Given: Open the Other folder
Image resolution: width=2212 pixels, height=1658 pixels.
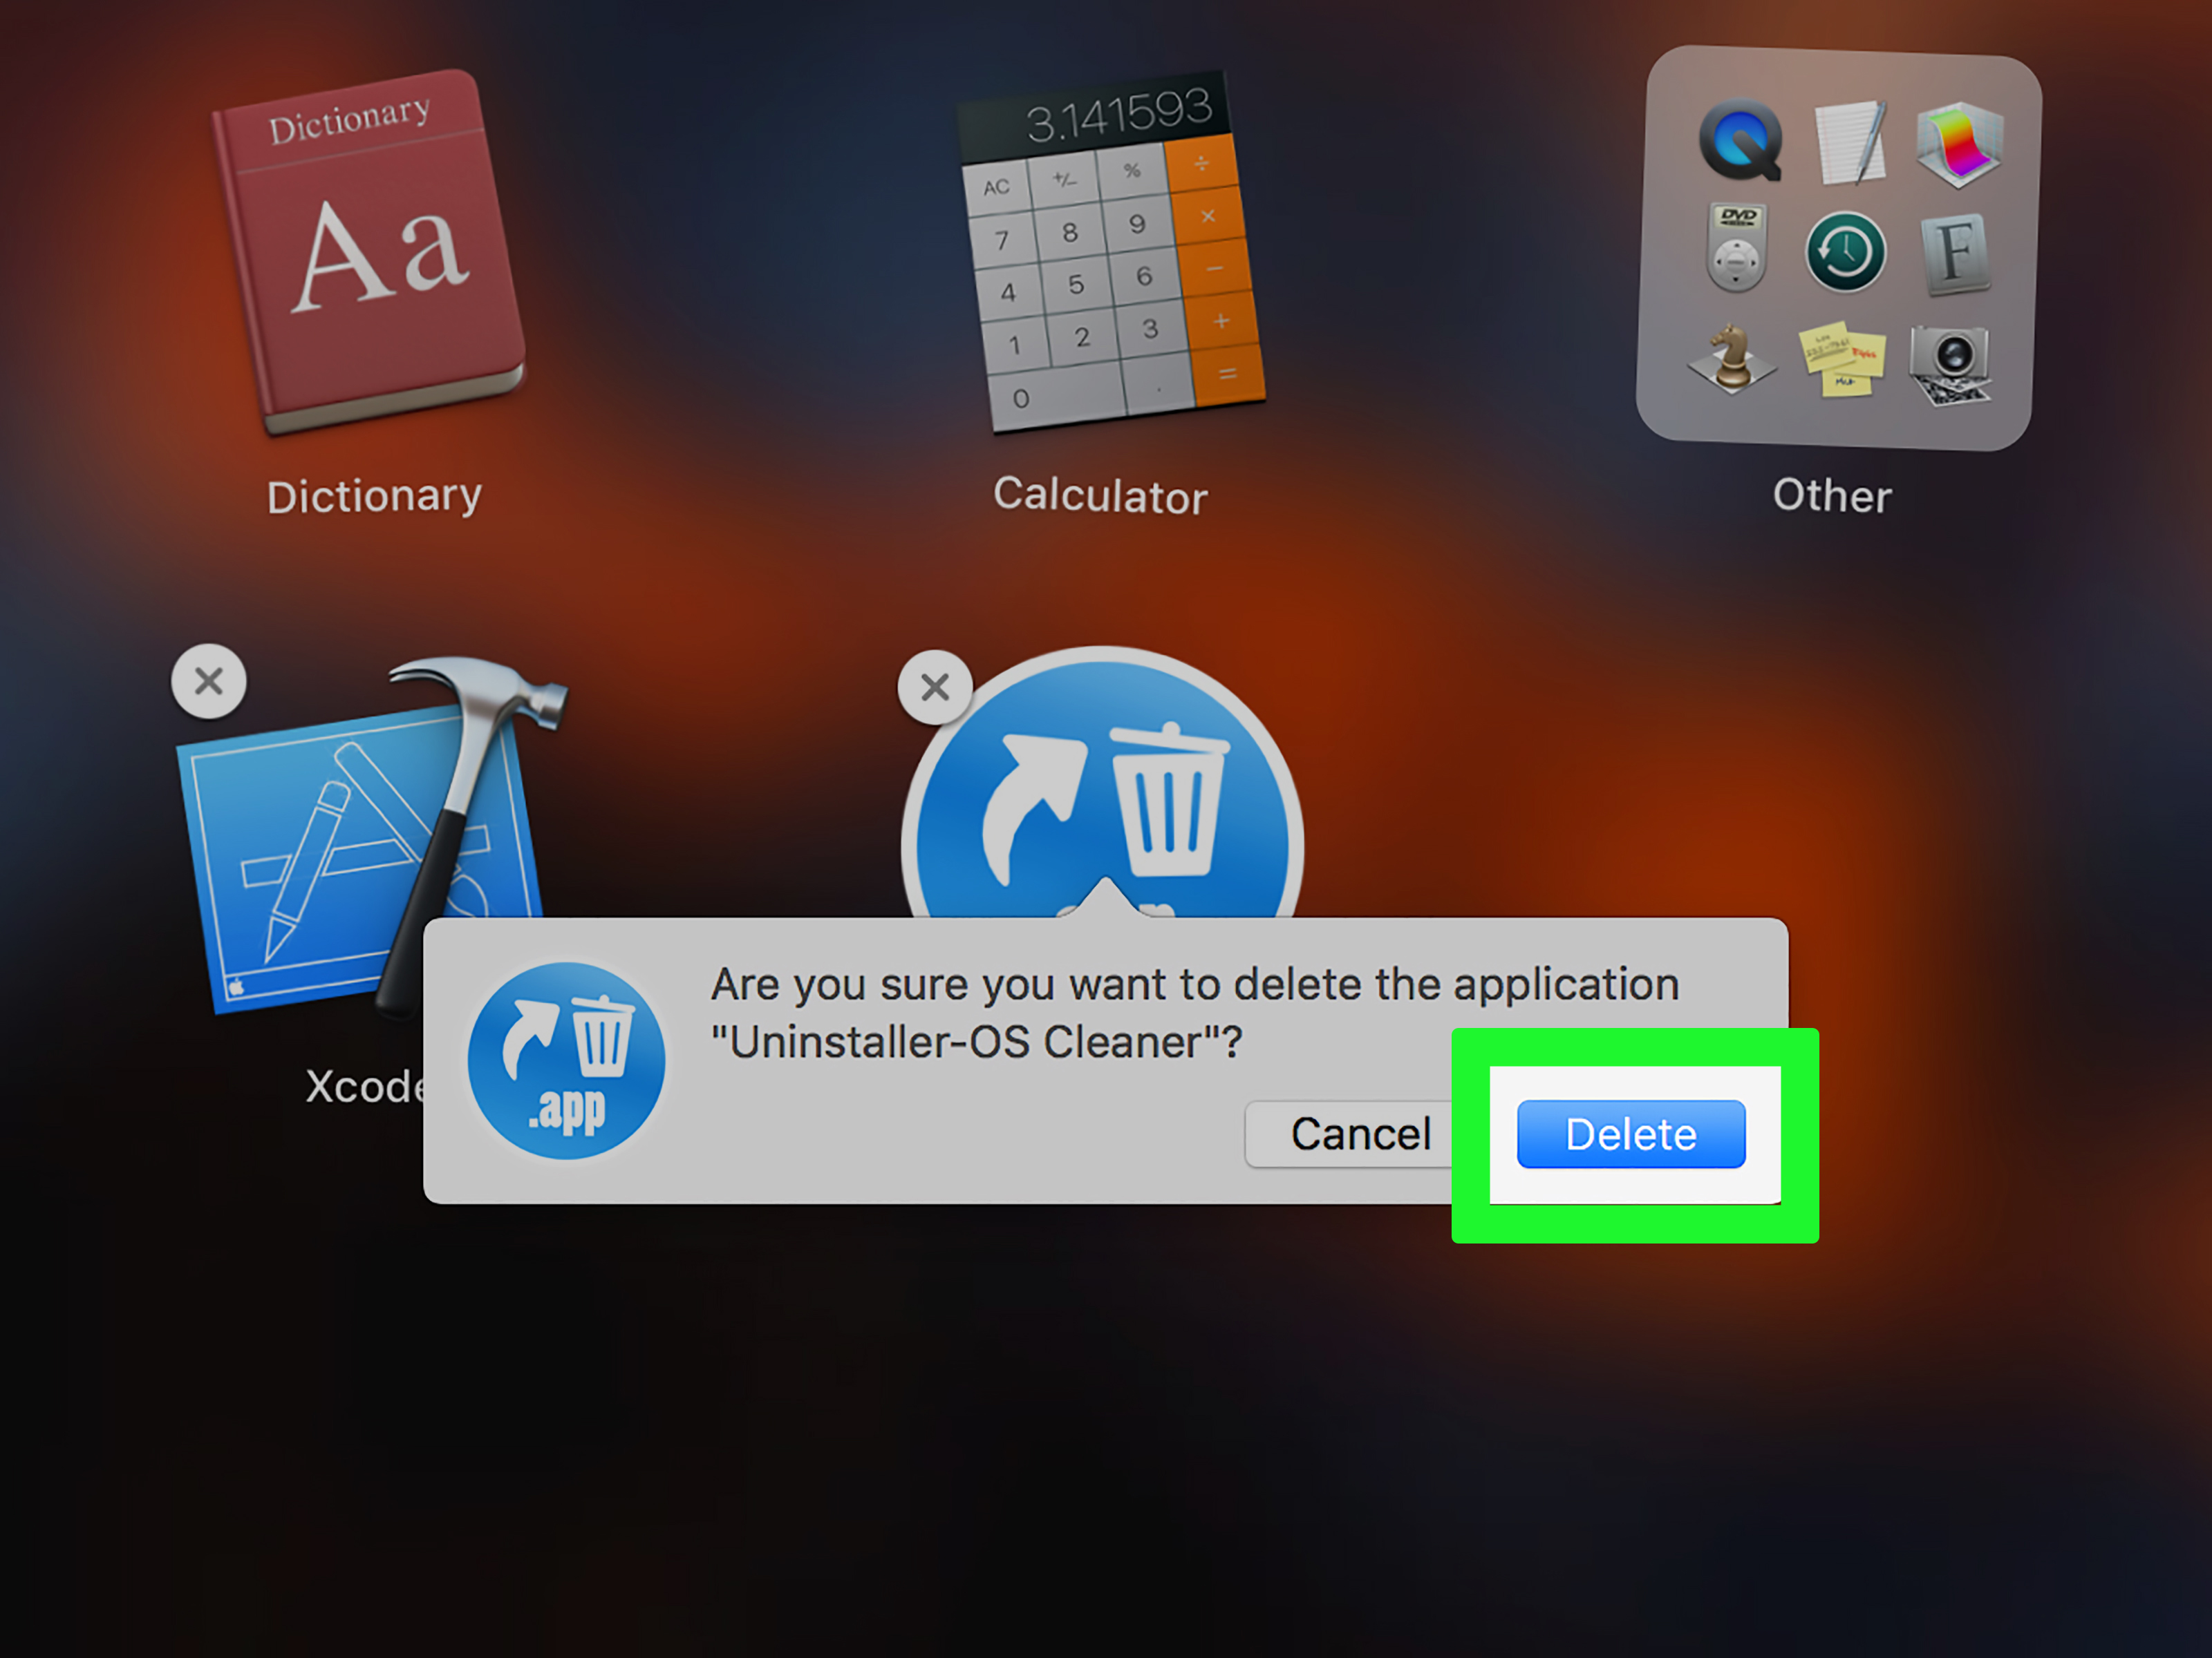Looking at the screenshot, I should tap(1838, 247).
